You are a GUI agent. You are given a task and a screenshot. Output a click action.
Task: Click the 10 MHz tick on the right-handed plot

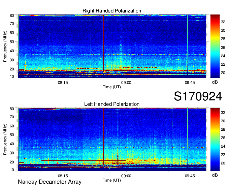tap(12, 76)
